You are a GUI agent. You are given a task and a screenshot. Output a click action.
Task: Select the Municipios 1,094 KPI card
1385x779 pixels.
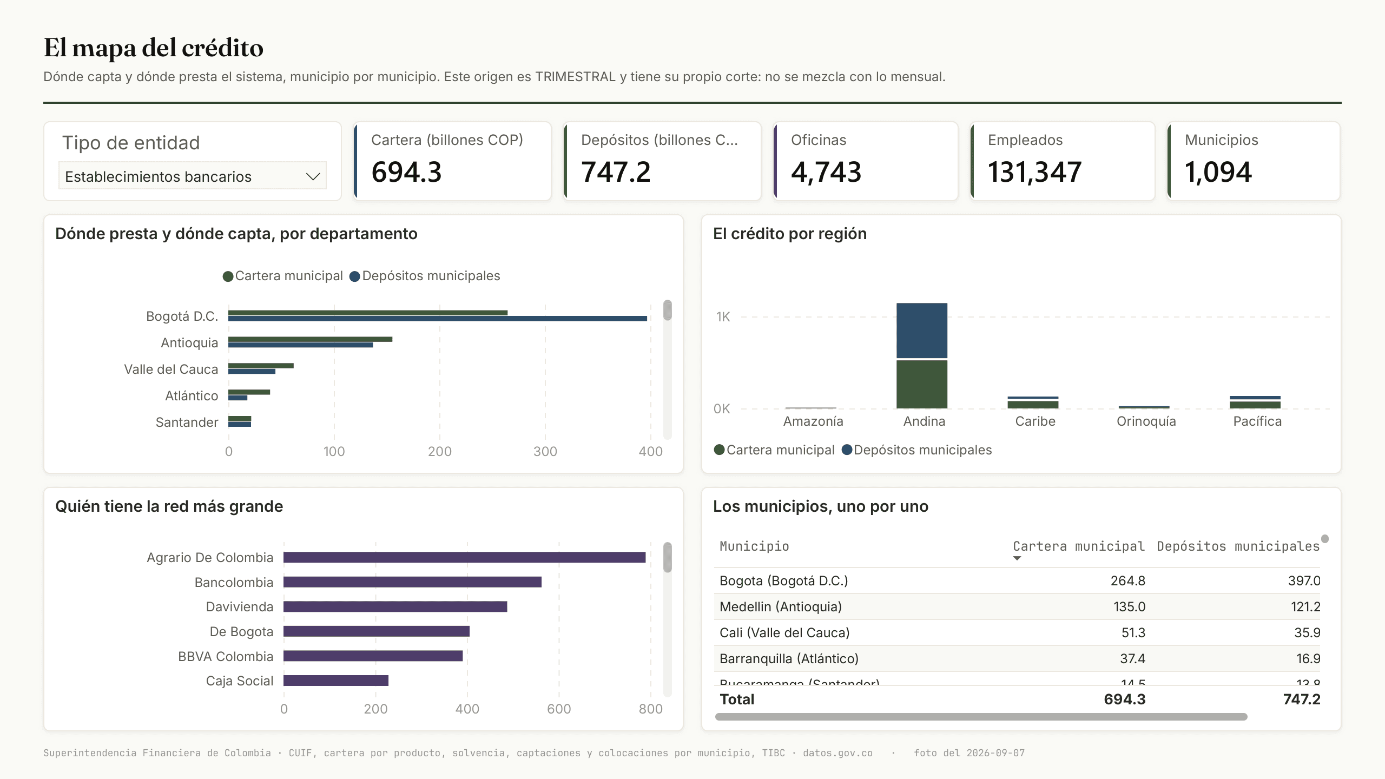[x=1254, y=161]
